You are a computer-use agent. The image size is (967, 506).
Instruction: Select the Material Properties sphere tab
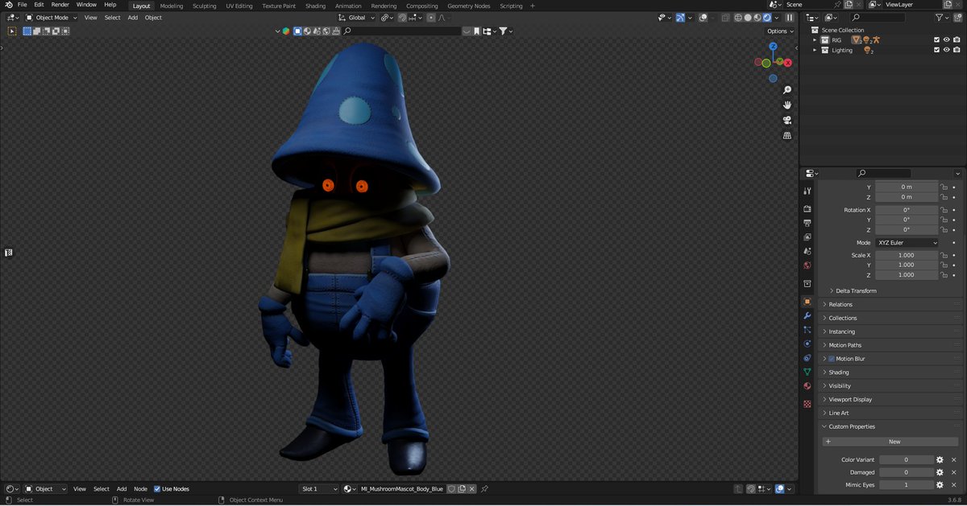pyautogui.click(x=807, y=386)
